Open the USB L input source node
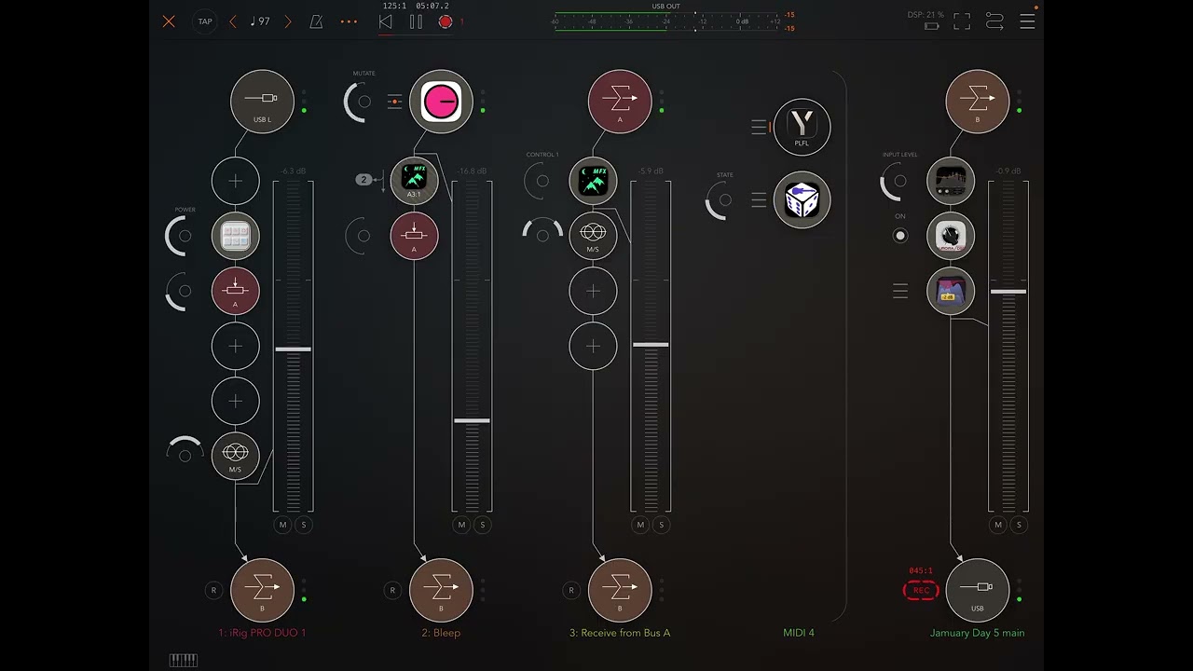Screen dimensions: 1193x671 [262, 102]
